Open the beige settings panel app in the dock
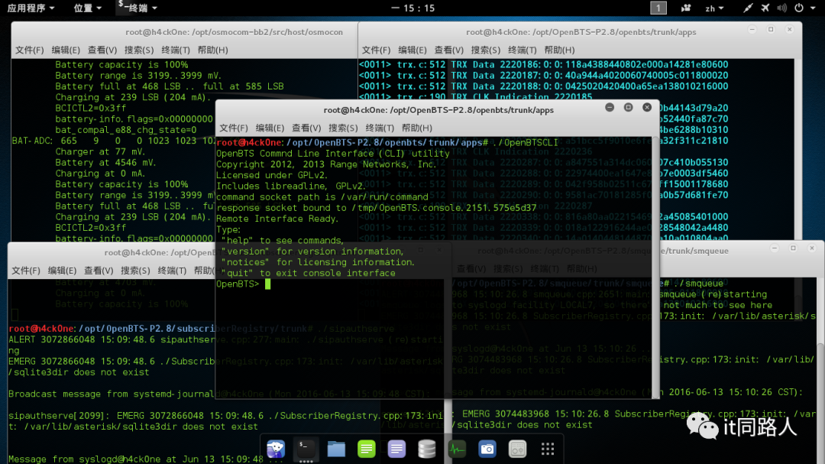This screenshot has width=825, height=464. point(518,449)
